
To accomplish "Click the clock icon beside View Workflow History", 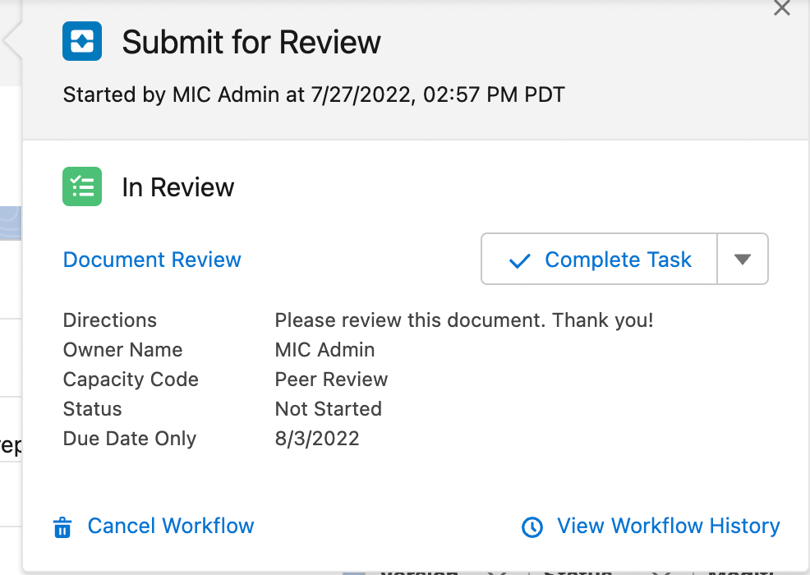I will click(x=532, y=527).
